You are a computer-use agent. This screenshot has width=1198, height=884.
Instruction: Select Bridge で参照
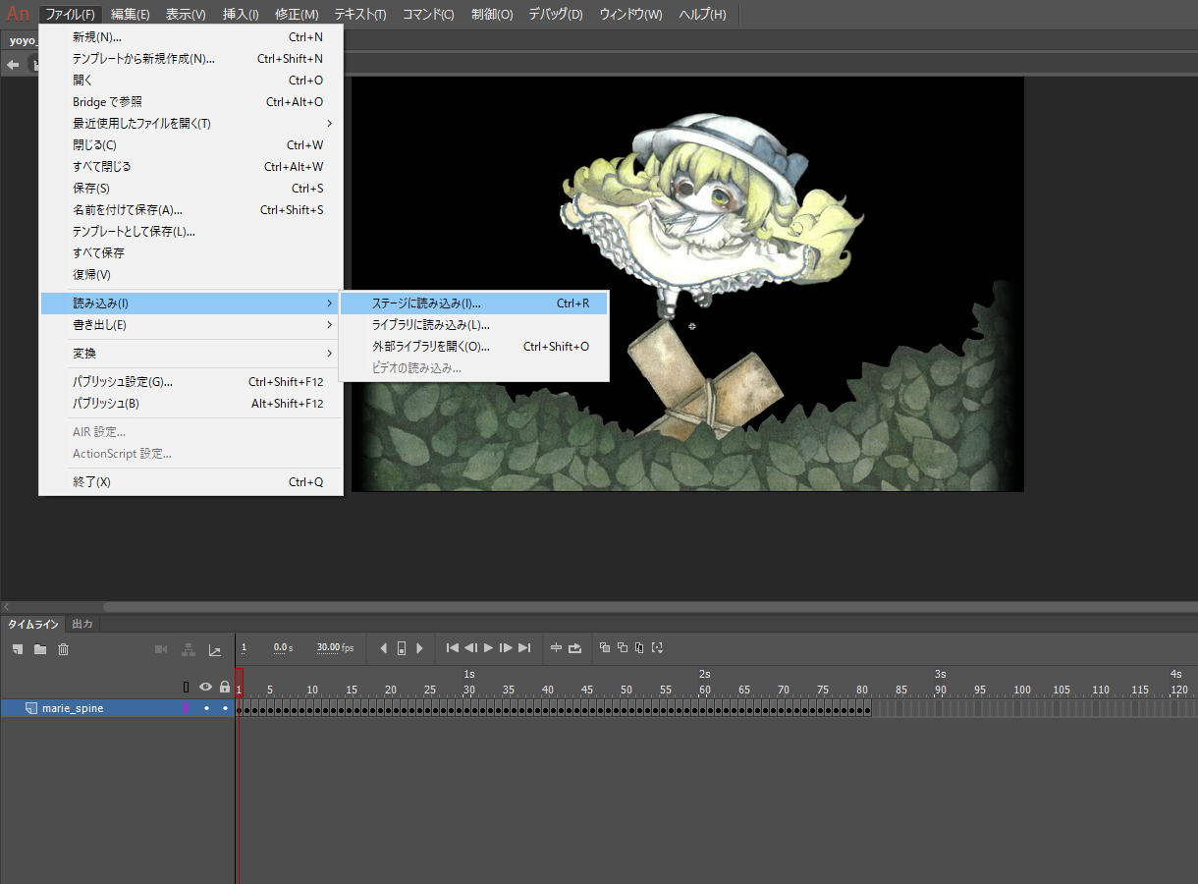tap(191, 102)
